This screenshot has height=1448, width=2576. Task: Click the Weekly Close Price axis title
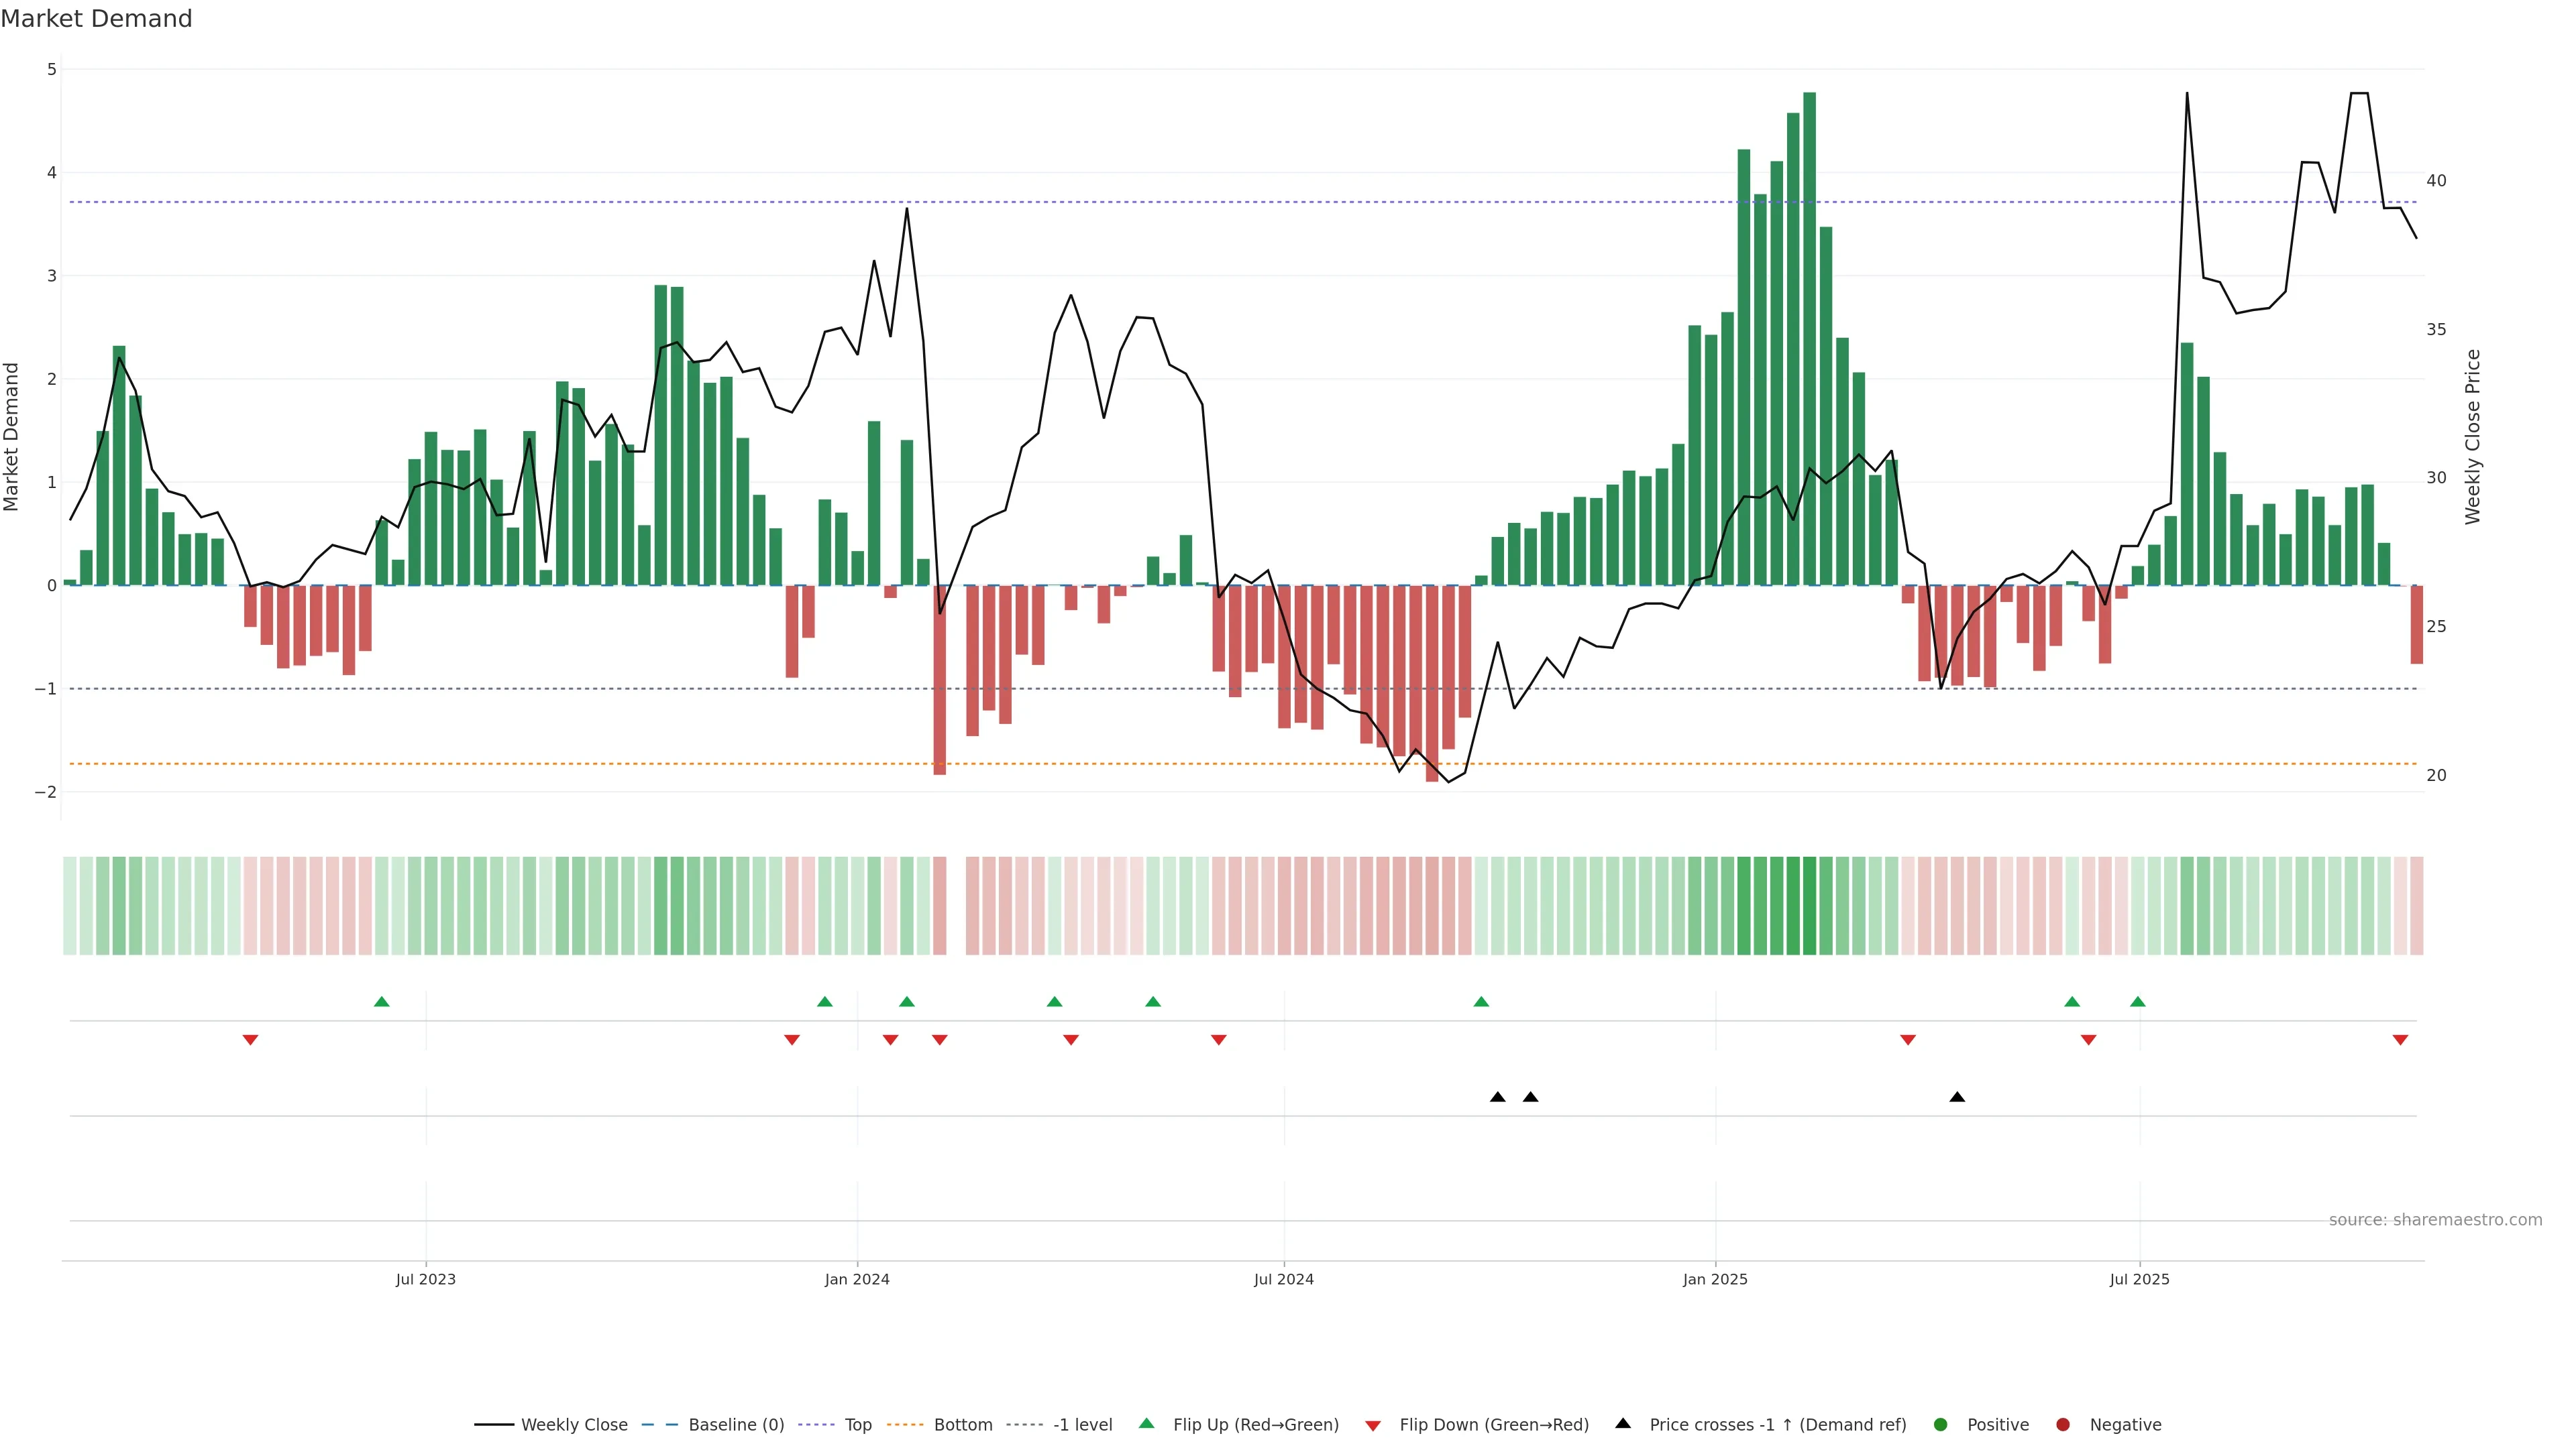coord(2473,436)
